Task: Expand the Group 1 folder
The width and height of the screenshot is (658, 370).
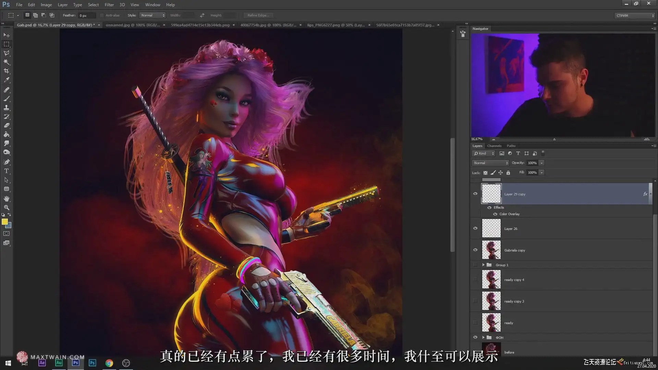Action: tap(484, 265)
